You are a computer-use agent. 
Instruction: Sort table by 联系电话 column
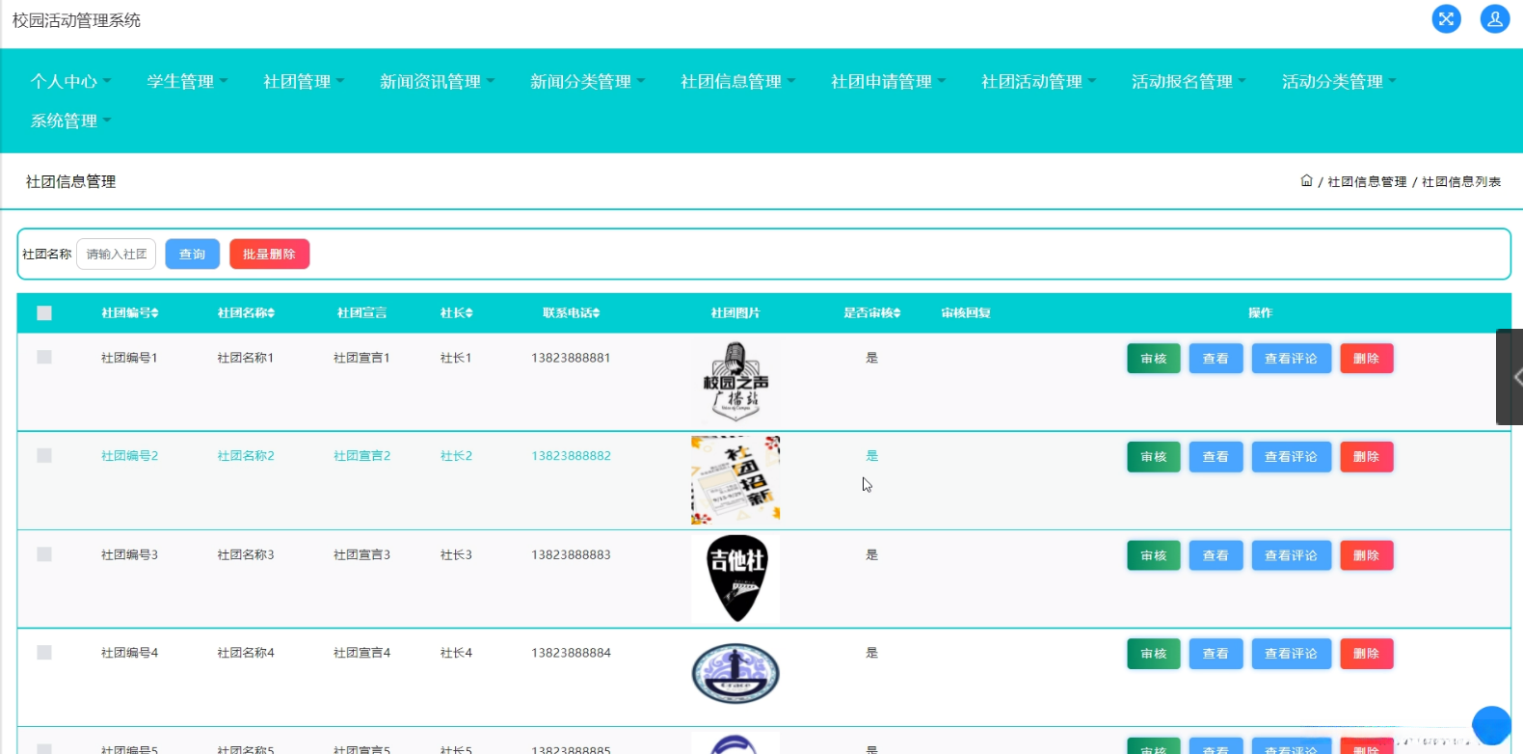coord(572,313)
